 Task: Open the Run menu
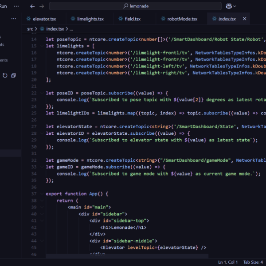pyautogui.click(x=4, y=6)
